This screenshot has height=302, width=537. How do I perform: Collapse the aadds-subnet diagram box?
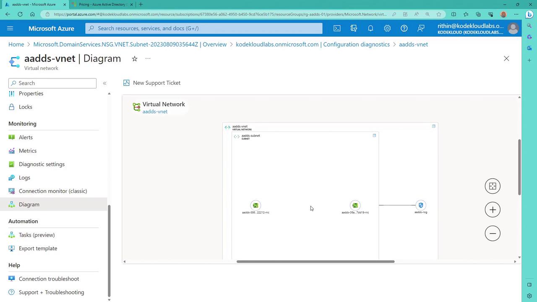click(374, 135)
